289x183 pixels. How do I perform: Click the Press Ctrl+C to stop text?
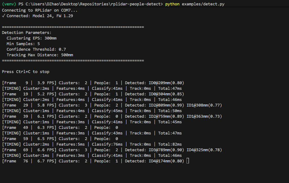(26, 72)
